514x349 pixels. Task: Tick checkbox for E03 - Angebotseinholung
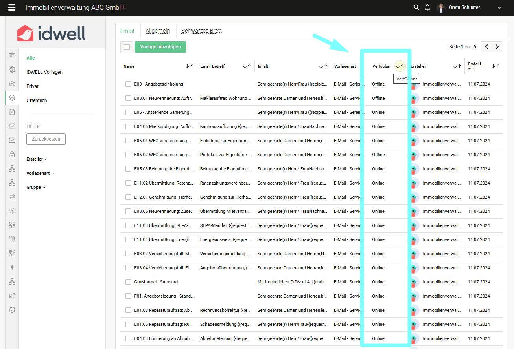click(x=128, y=84)
